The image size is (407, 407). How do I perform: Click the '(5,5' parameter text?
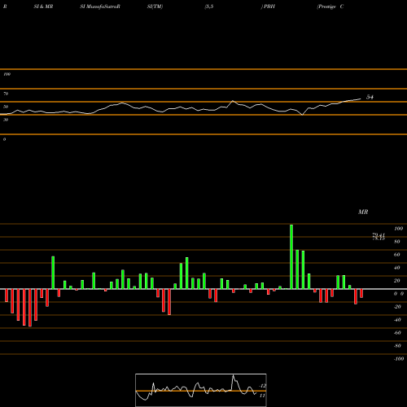click(209, 7)
